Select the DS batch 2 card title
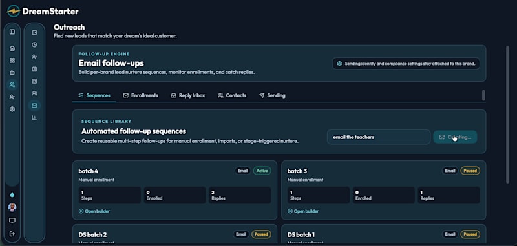The image size is (517, 246). point(92,234)
